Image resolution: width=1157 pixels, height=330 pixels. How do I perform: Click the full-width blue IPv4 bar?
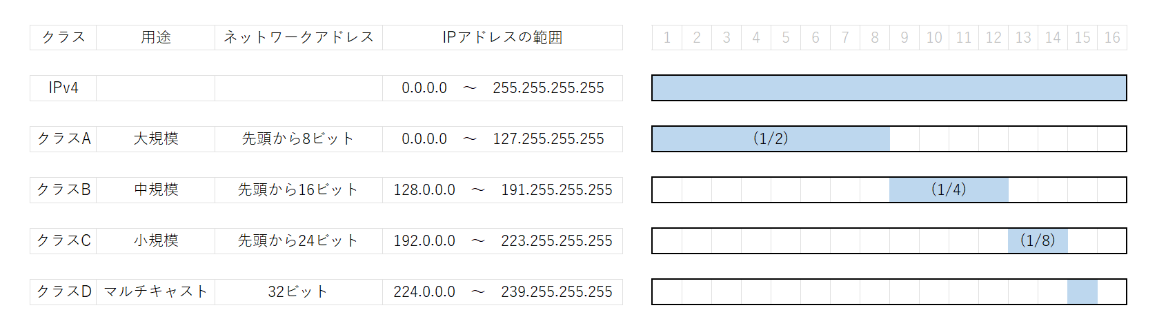coord(889,88)
